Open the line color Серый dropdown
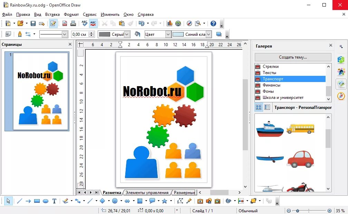Viewport: 348px width, 214px height. (x=127, y=34)
